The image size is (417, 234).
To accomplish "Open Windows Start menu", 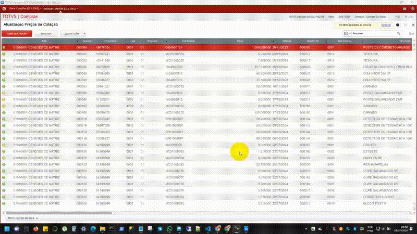I will 7,228.
